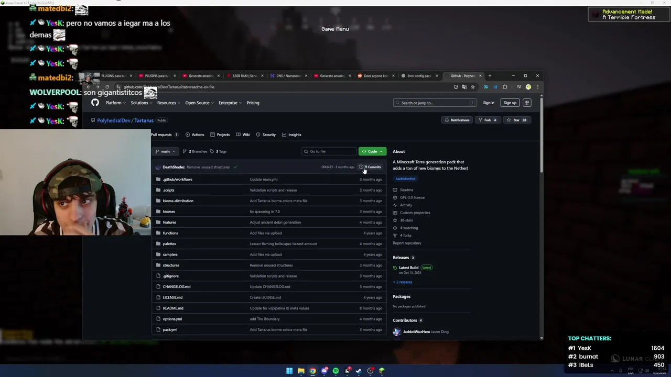Open the features folder
This screenshot has height=377, width=671.
coord(169,223)
